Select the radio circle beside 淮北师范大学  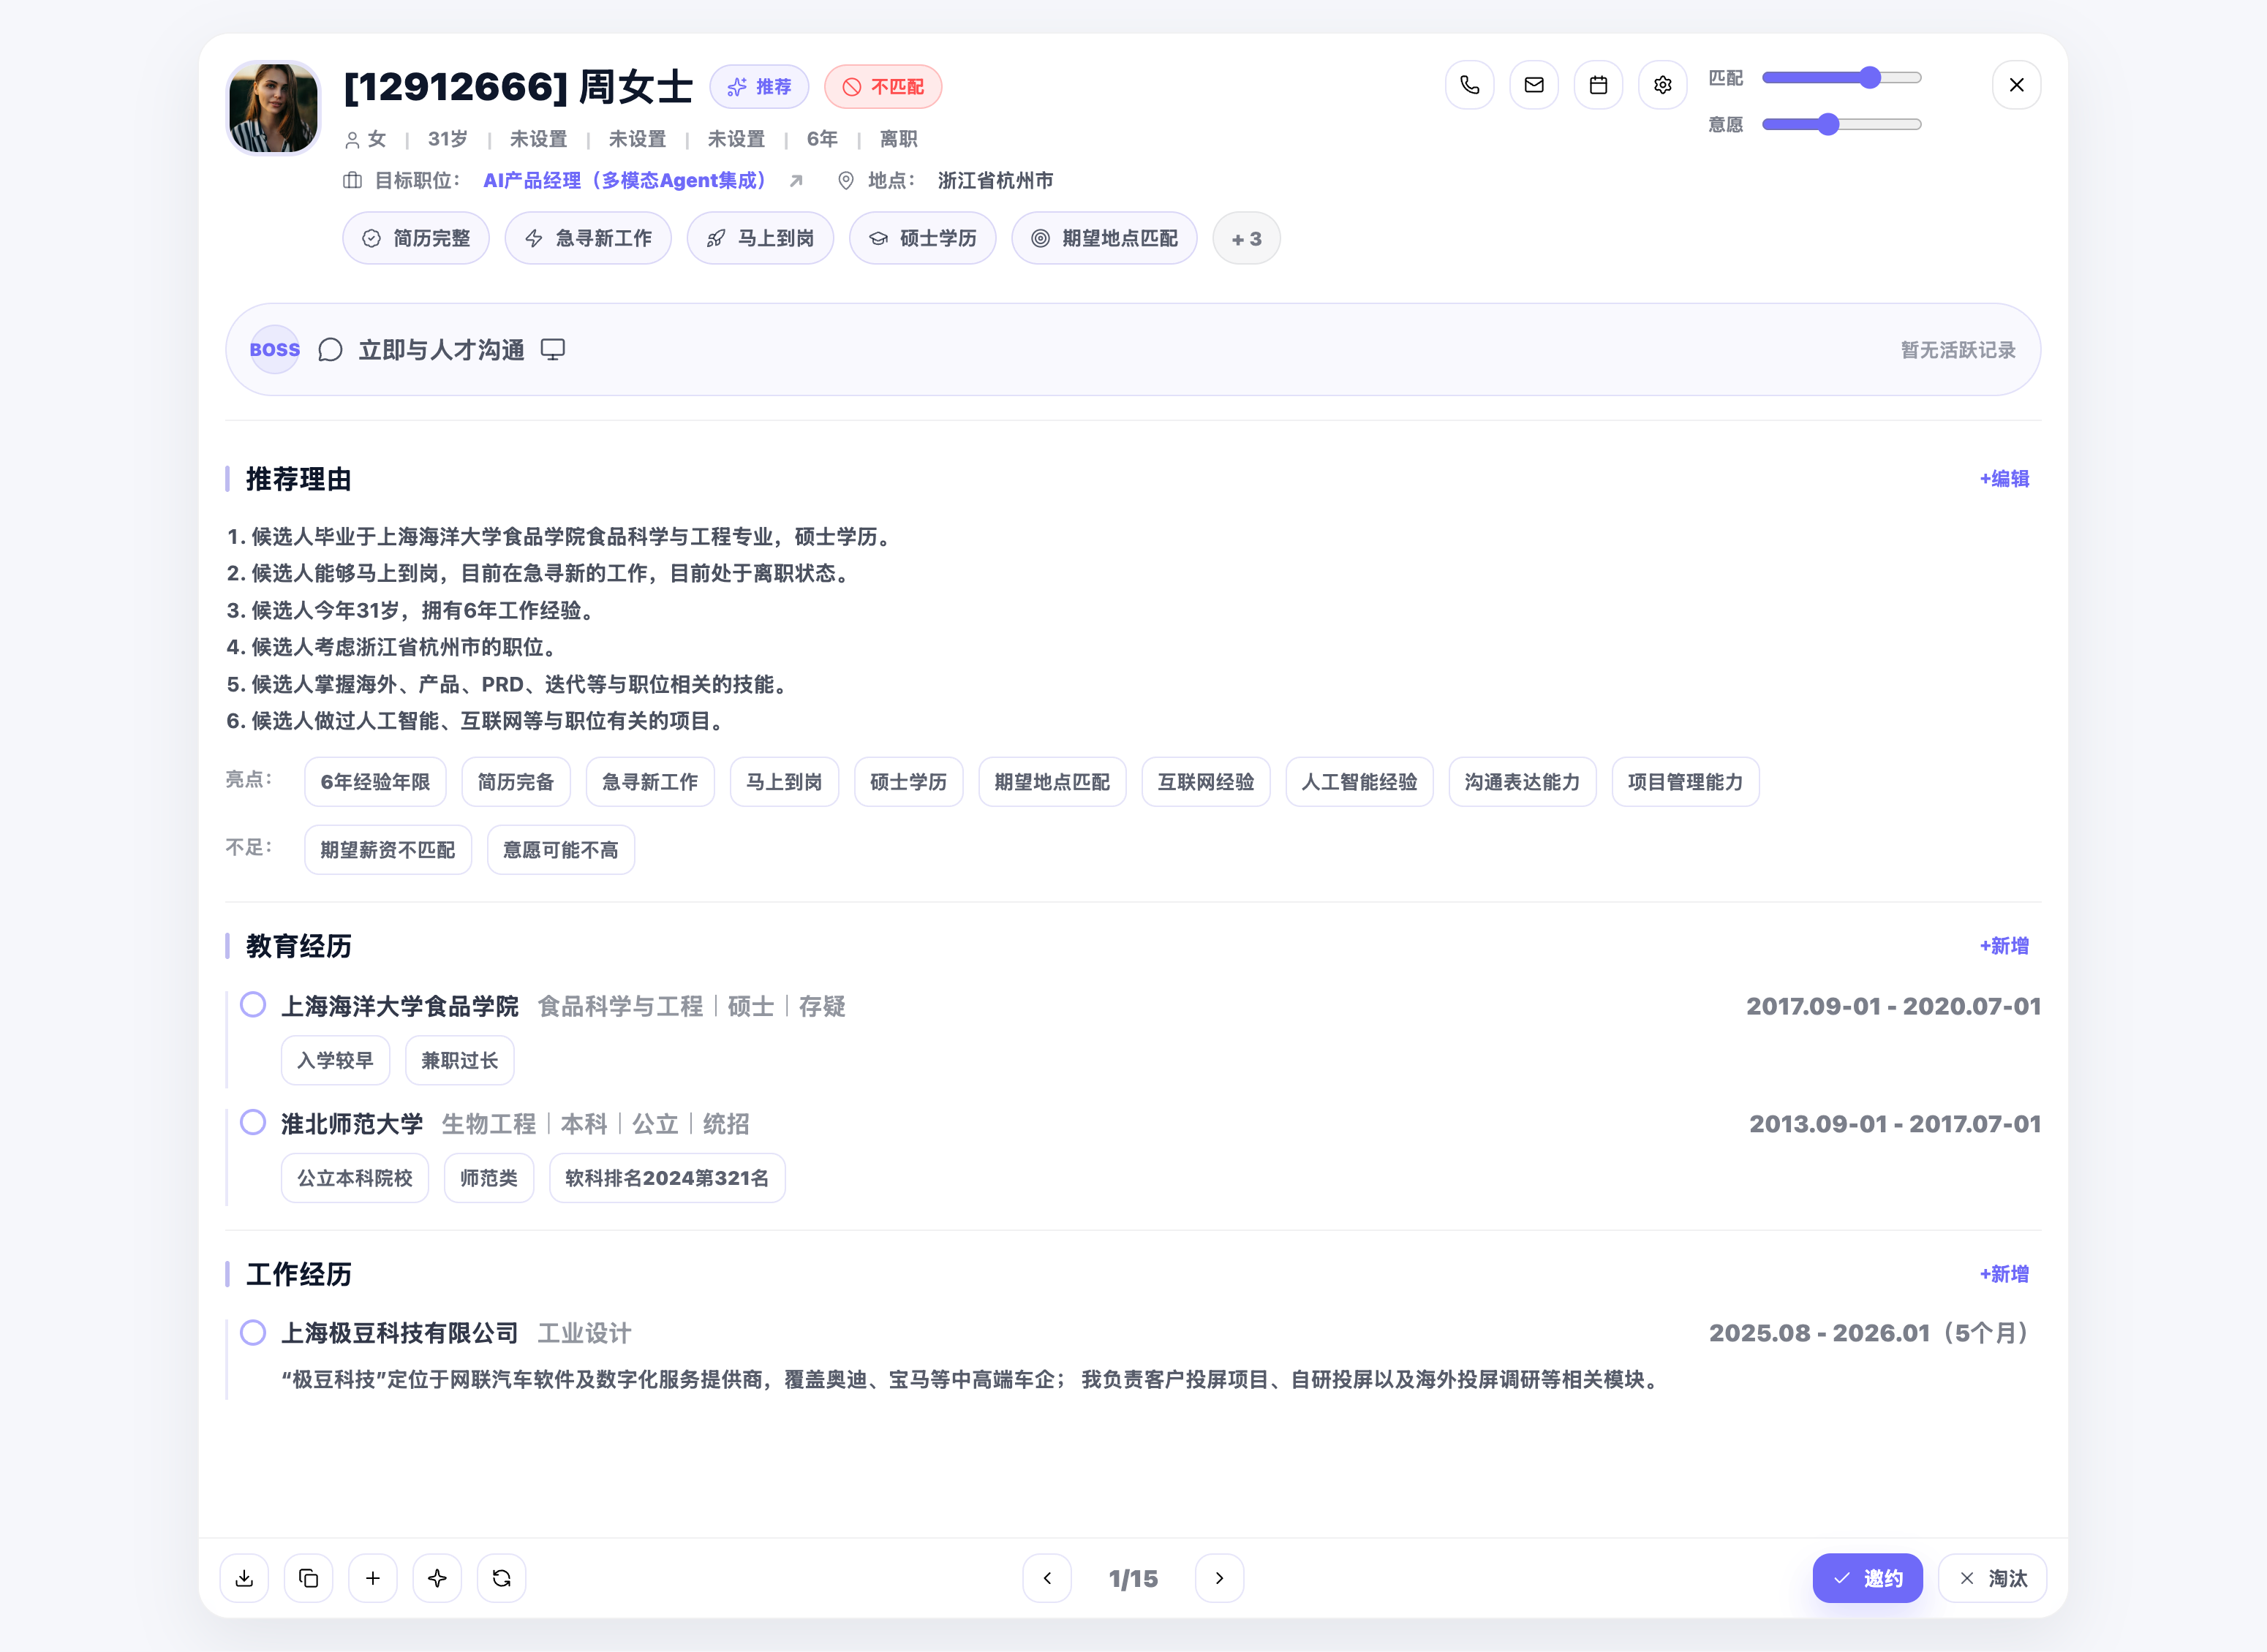click(x=253, y=1122)
